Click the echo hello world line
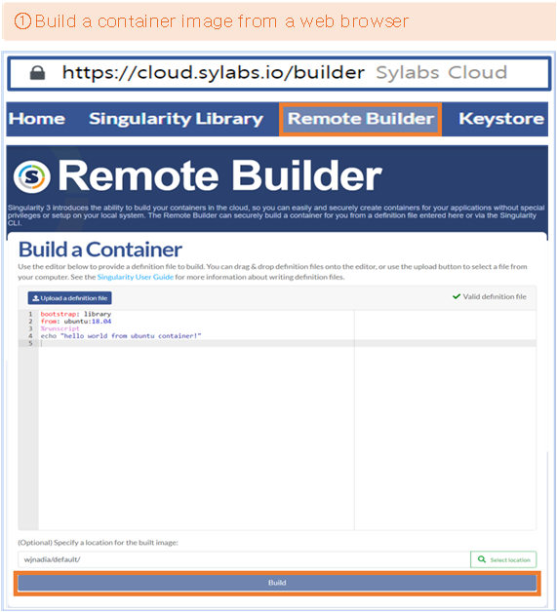557x612 pixels. [x=121, y=336]
